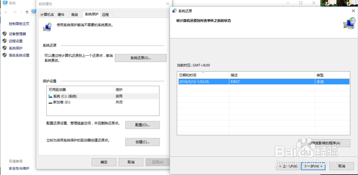The image size is (358, 175).
Task: Click back arrow in 系统 window
Action: [6, 12]
